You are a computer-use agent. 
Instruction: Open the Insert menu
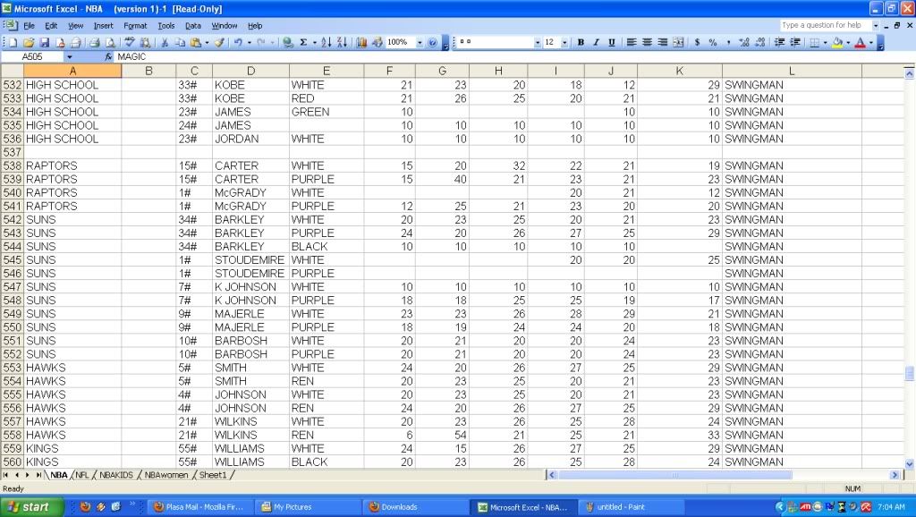pyautogui.click(x=104, y=26)
